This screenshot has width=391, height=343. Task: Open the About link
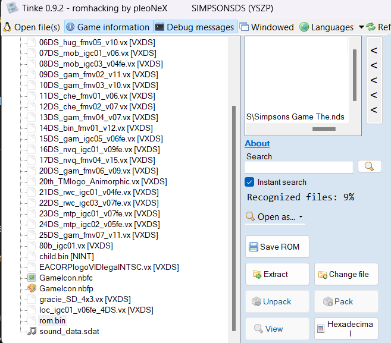257,143
